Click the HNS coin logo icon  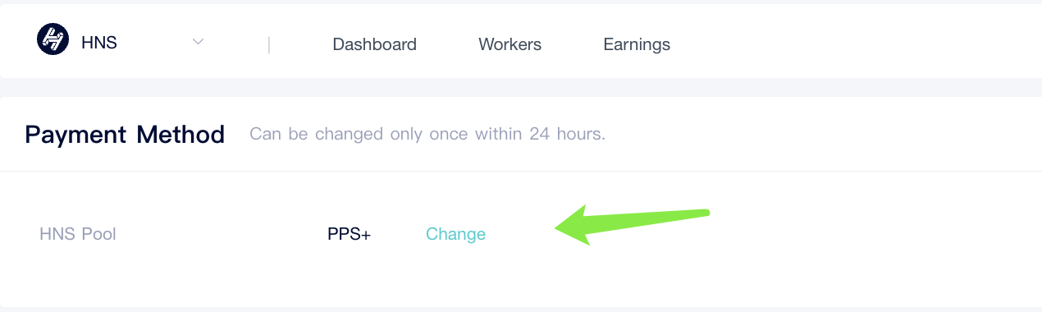(53, 39)
